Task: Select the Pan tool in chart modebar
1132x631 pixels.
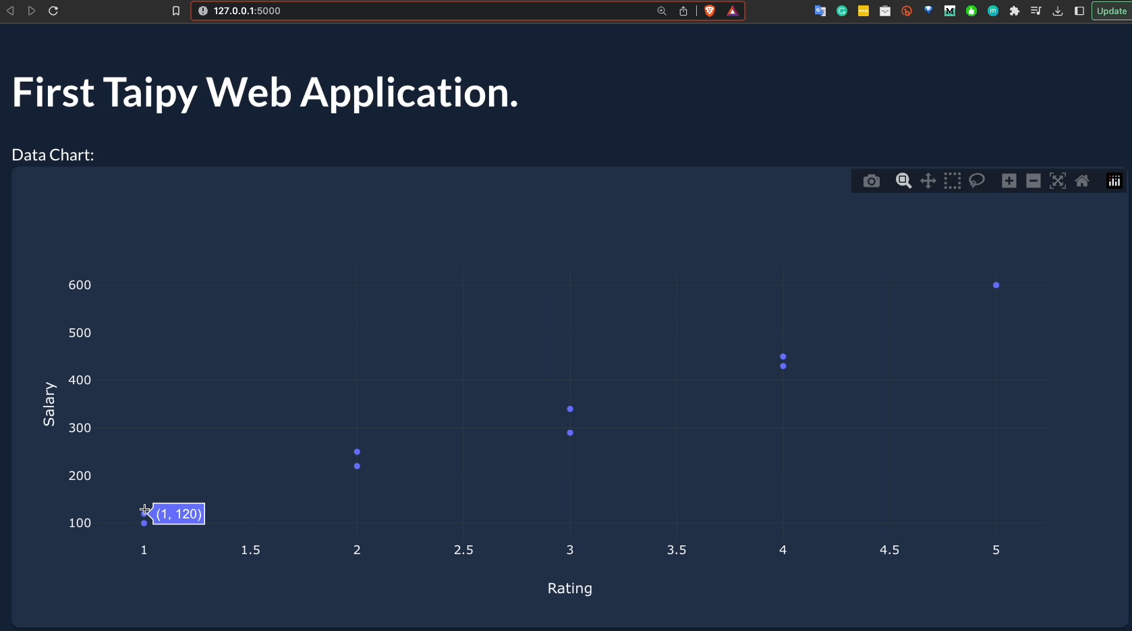Action: coord(928,181)
